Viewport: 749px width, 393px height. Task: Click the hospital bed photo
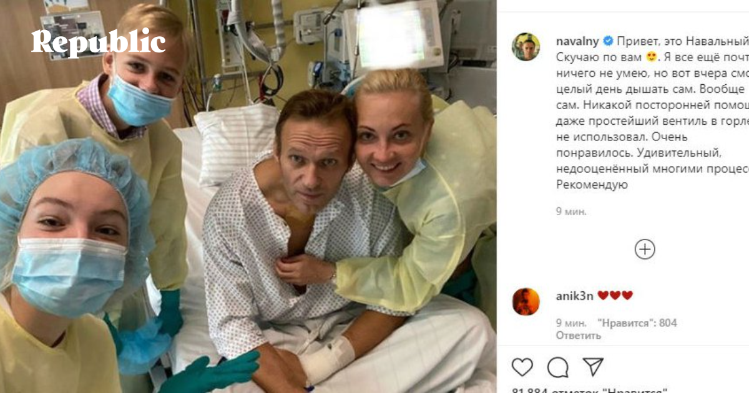(x=248, y=196)
